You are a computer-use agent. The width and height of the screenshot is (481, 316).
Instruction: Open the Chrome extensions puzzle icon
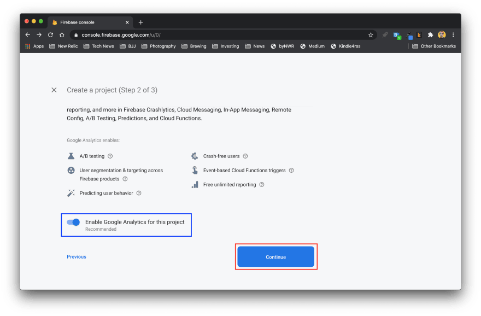(430, 35)
